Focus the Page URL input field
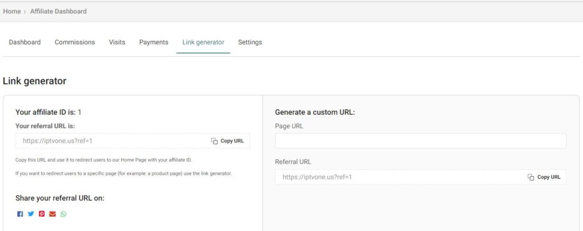 421,141
